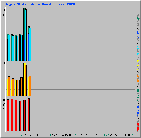Click the tall yellow Besuche bar, day 5
The width and height of the screenshot is (141, 138).
(24, 80)
